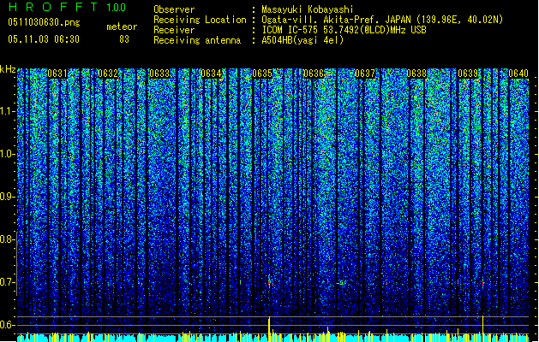Click the 0634 time marker
This screenshot has height=342, width=539.
point(211,74)
